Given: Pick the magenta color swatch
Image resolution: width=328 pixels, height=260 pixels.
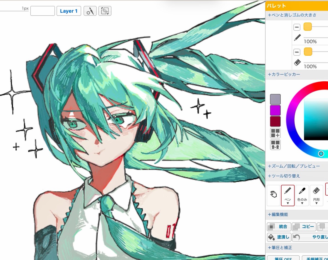Looking at the screenshot, I should (275, 110).
